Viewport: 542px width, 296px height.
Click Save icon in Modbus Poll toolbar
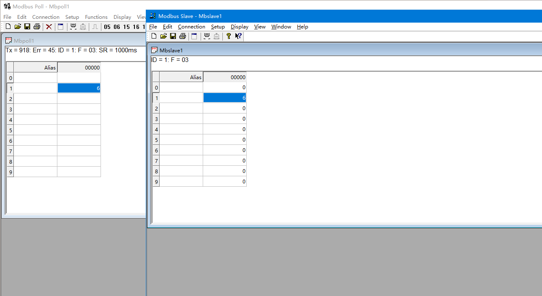(27, 27)
